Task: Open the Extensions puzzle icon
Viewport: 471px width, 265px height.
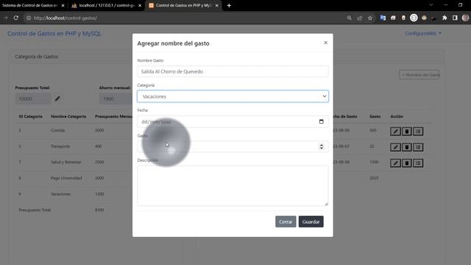Action: click(445, 18)
